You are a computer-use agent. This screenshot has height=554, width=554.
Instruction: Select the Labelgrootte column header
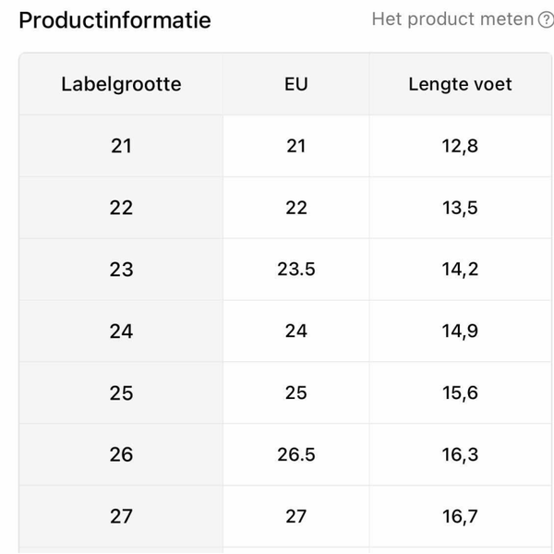click(121, 84)
